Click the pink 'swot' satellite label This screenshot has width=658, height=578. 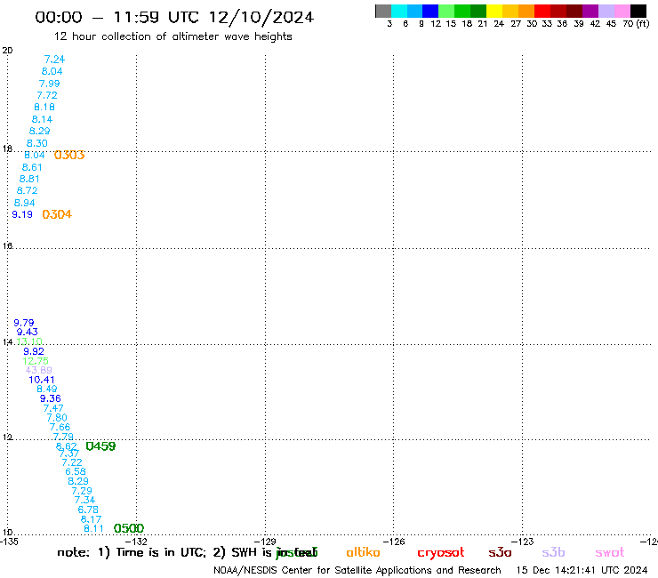tap(610, 553)
